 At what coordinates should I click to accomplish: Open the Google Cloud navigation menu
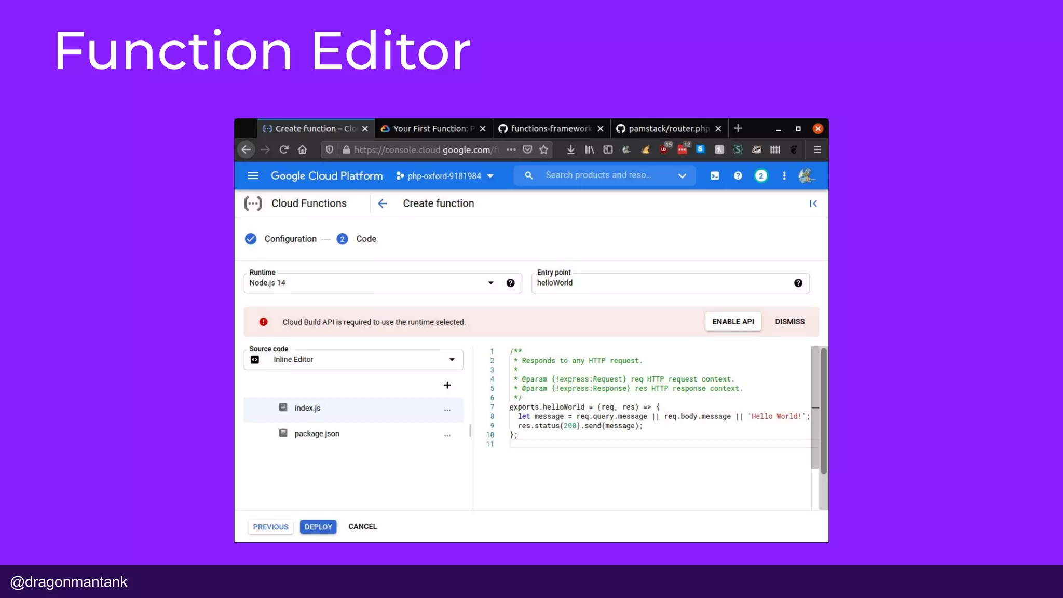tap(253, 175)
